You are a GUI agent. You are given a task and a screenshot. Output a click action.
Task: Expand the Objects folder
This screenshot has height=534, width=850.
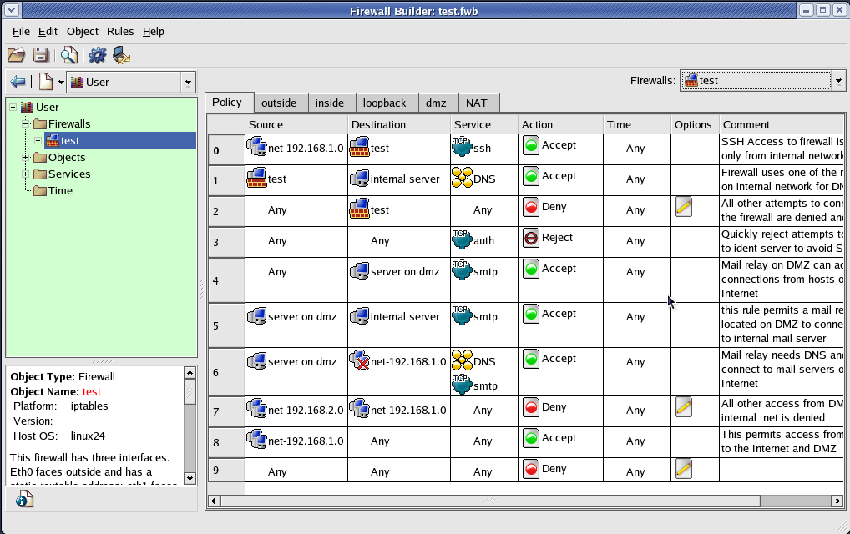point(26,157)
